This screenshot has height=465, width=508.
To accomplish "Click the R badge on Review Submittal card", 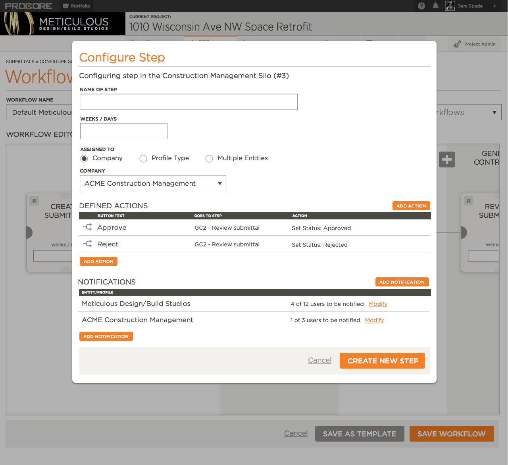I will click(x=469, y=201).
